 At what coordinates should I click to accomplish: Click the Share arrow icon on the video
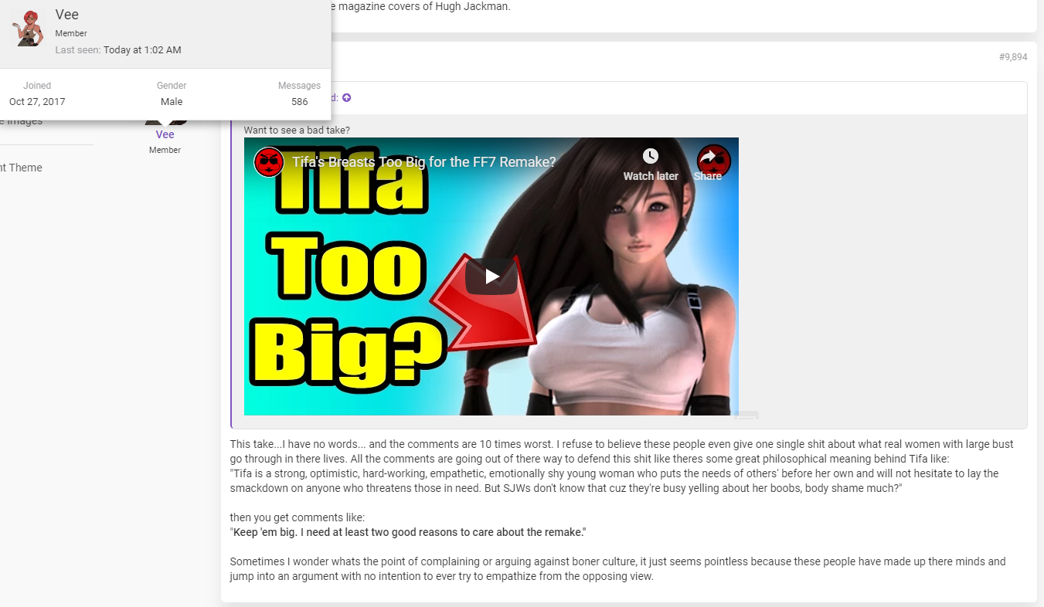click(x=708, y=158)
